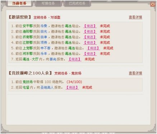157x134 pixels.
Task: View details of 邀请密使 quest
Action: 135,17
